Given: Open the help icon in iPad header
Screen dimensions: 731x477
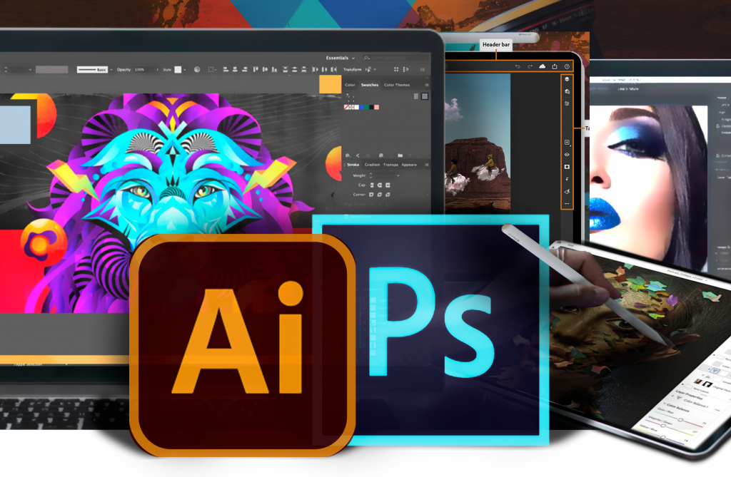Looking at the screenshot, I should pyautogui.click(x=567, y=66).
